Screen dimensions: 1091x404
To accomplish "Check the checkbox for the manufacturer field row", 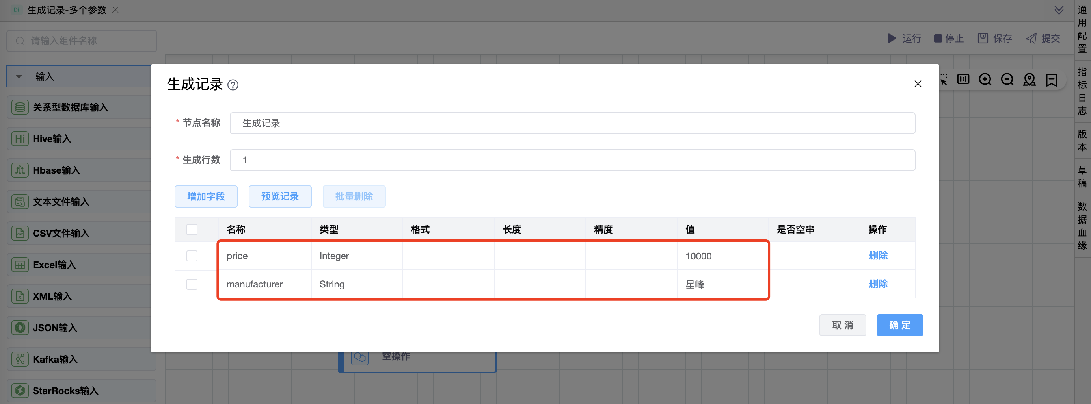I will (192, 284).
